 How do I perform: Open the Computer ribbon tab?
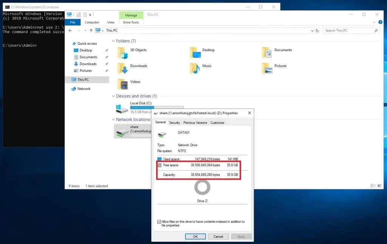click(92, 22)
